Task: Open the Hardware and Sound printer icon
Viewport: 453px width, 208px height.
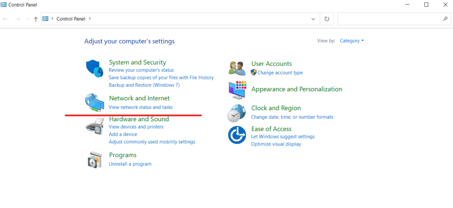Action: point(95,126)
